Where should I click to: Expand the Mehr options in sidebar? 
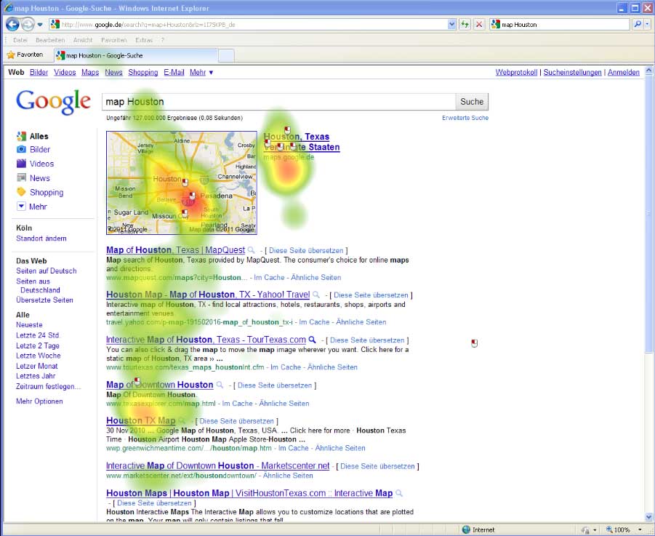click(x=32, y=207)
